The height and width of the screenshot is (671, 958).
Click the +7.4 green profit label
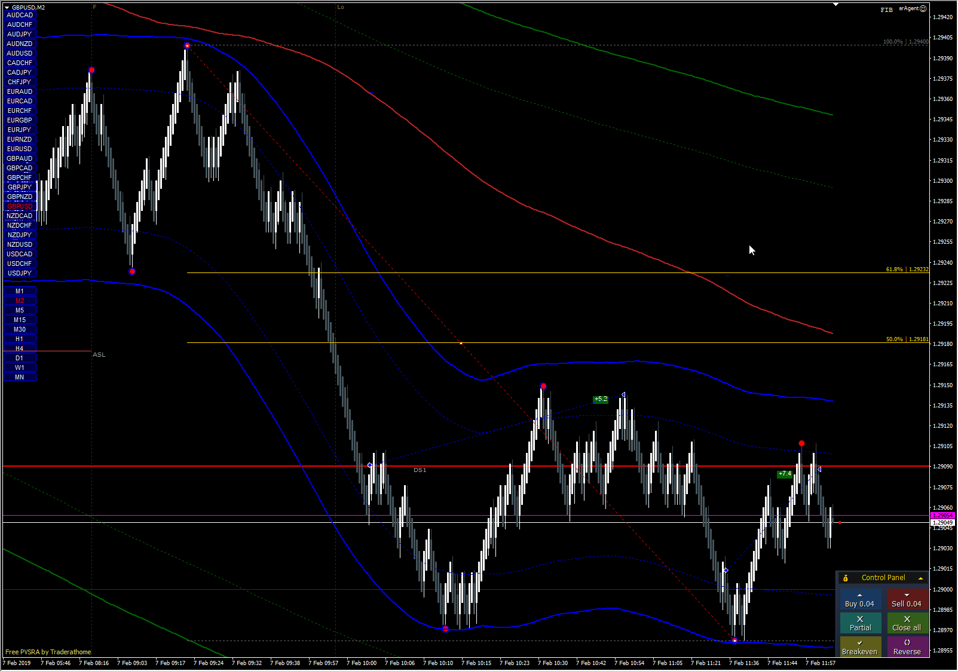(785, 474)
